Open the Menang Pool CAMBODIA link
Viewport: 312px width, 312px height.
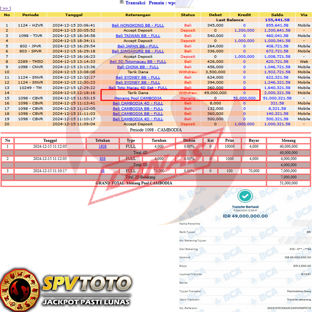point(138,98)
